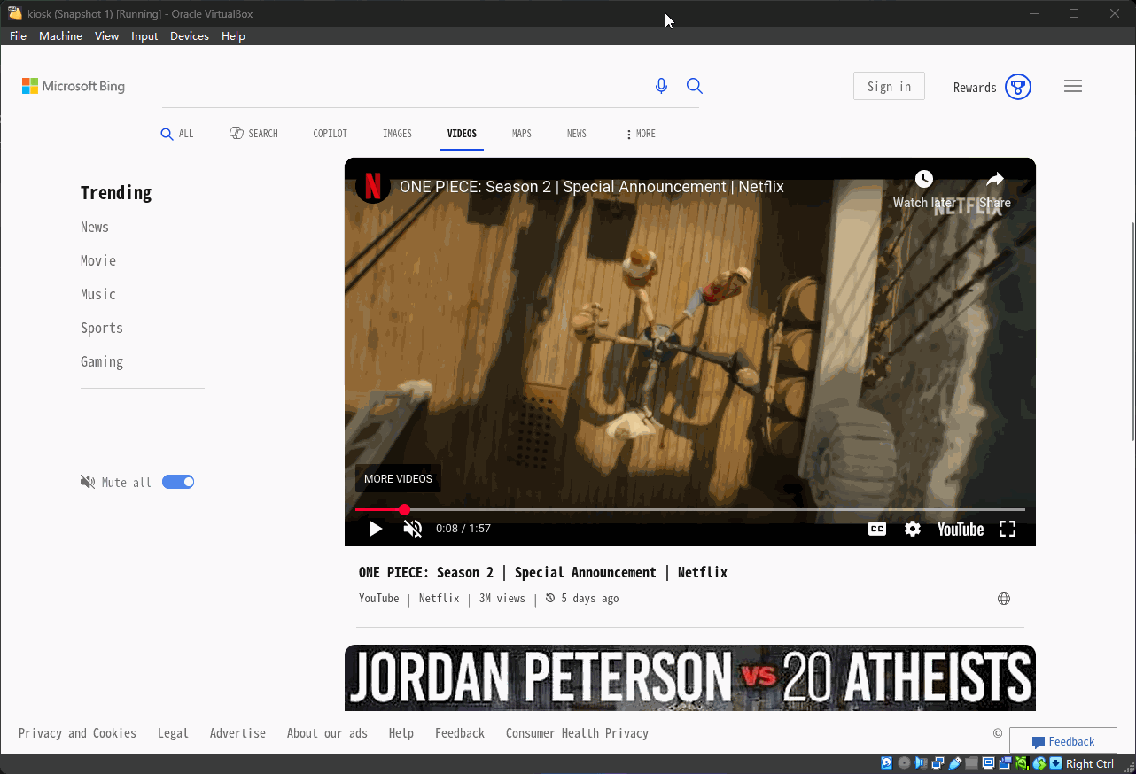
Task: Click VirtualBox USB status icon
Action: (955, 763)
